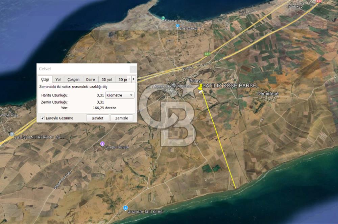The image size is (338, 224).
Task: Click the Kaydet button
Action: tap(98, 118)
